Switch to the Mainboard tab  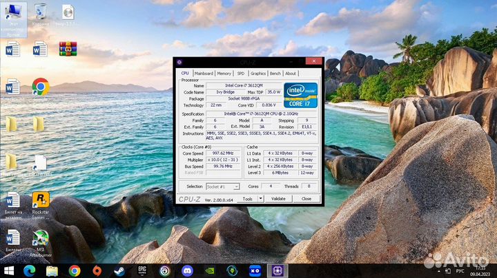[204, 74]
